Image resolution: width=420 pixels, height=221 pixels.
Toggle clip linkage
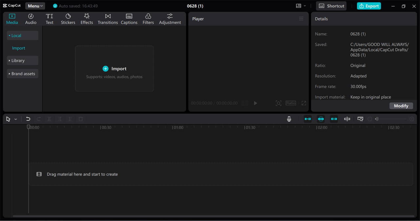pyautogui.click(x=334, y=119)
